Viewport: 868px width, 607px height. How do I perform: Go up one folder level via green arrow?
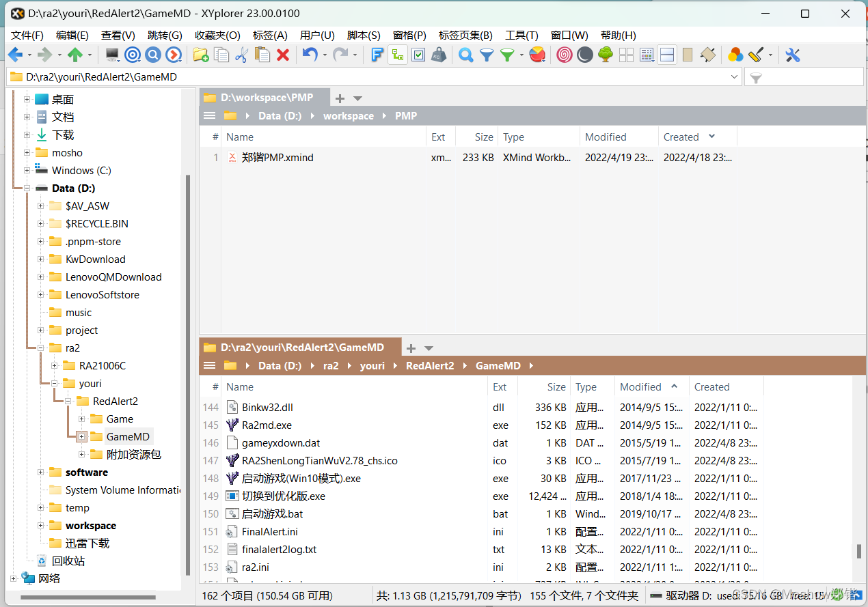tap(75, 55)
